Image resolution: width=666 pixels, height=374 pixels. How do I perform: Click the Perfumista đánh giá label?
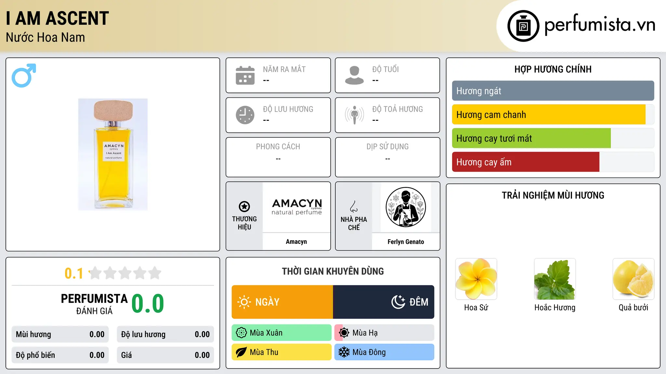coord(94,304)
